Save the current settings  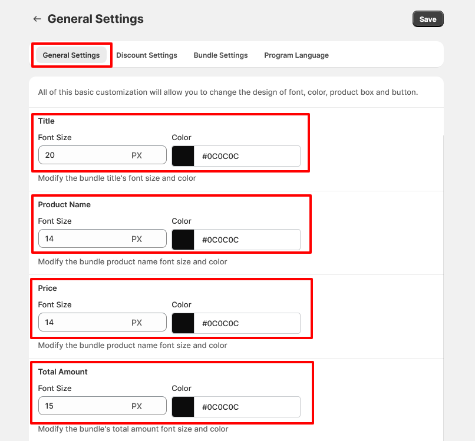click(428, 18)
